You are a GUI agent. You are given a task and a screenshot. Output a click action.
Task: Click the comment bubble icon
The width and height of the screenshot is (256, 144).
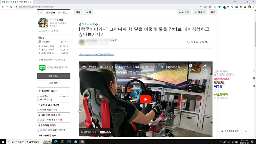(189, 42)
